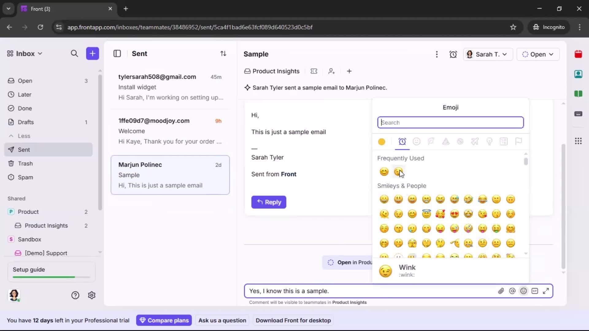Select the Wink emoji from Frequently Used
Viewport: 589px width, 331px height.
[398, 172]
